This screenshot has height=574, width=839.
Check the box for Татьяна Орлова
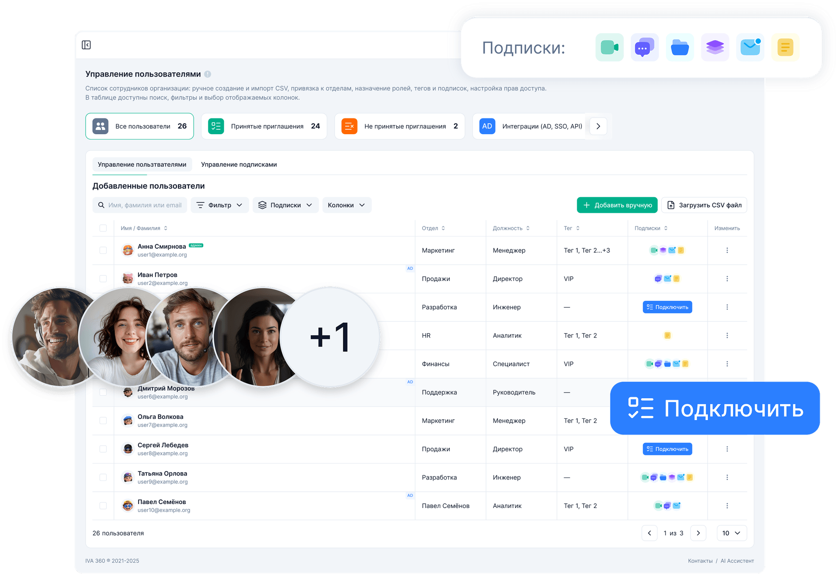tap(103, 477)
